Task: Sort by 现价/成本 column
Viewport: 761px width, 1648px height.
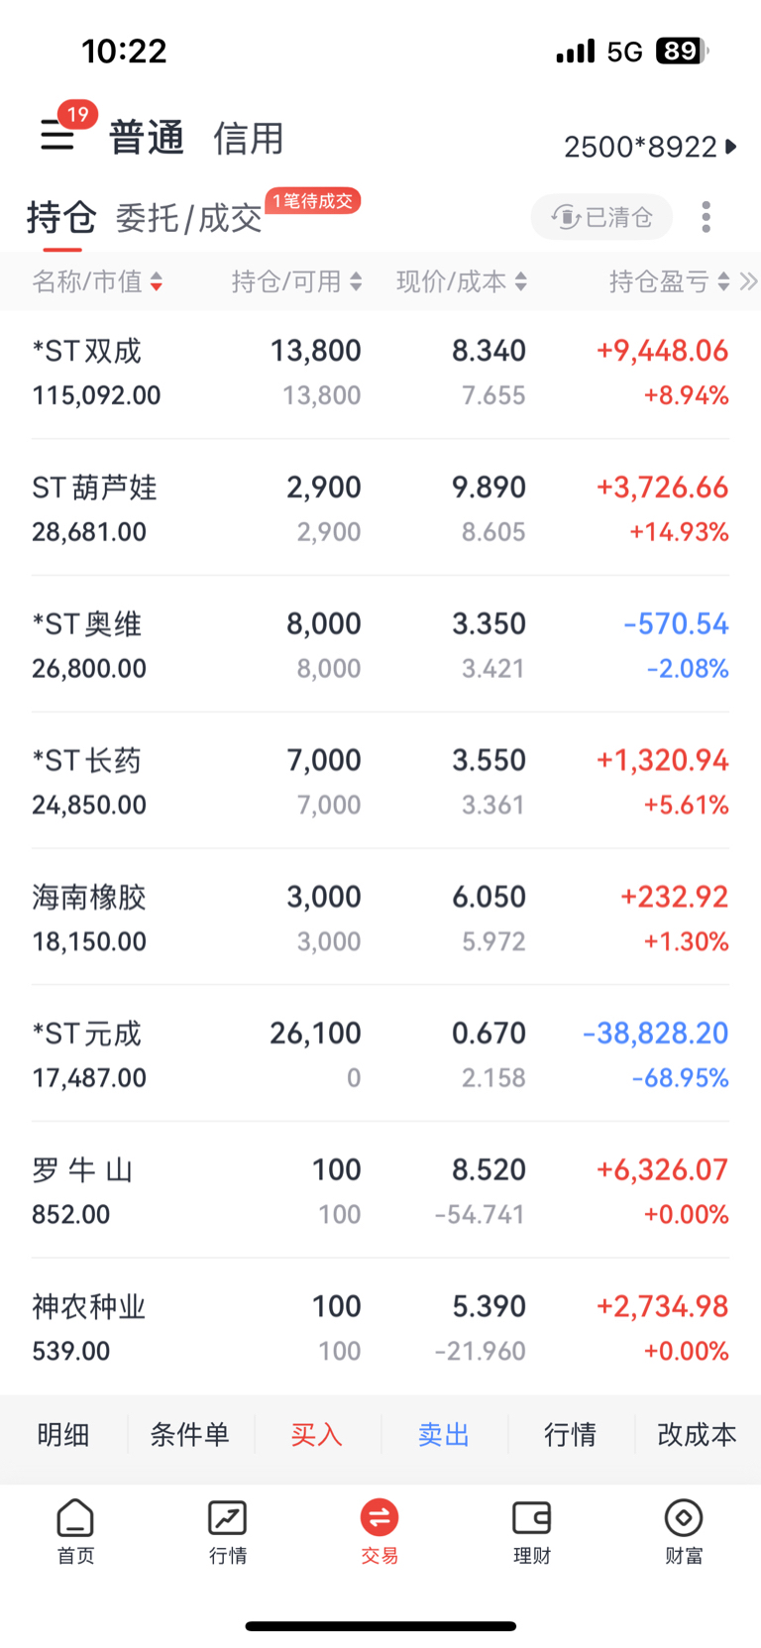Action: point(461,282)
